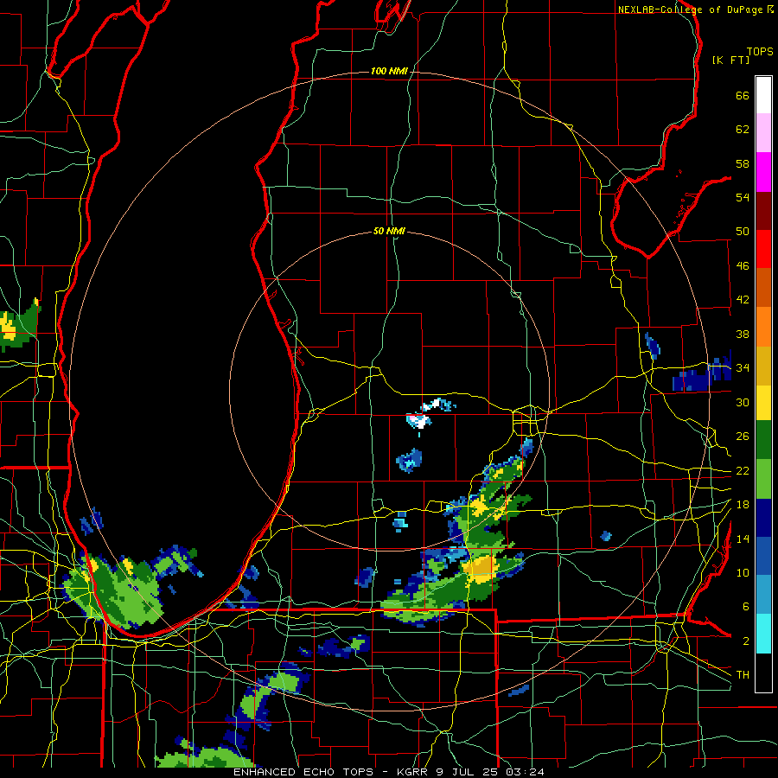Click the 22 legend value
The image size is (778, 778).
(743, 470)
